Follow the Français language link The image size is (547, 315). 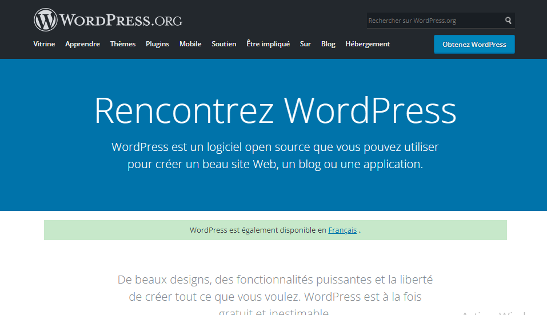coord(342,230)
